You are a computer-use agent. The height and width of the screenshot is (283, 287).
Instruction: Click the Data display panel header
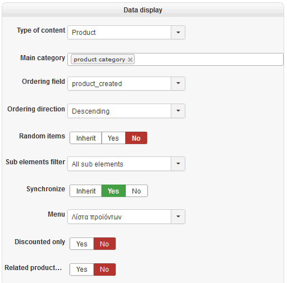pos(143,10)
